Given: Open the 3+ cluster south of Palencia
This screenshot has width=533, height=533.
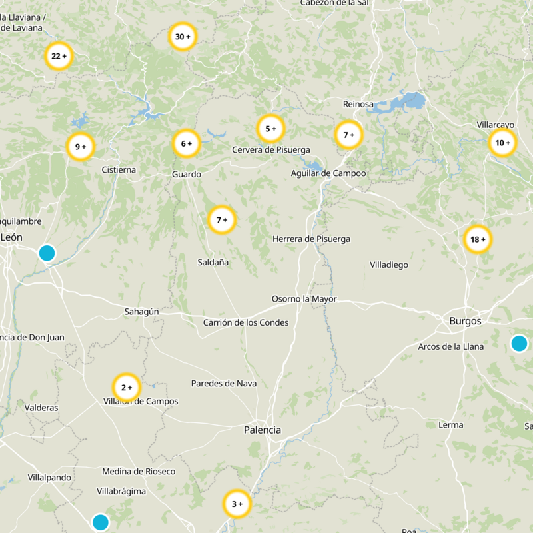Looking at the screenshot, I should [x=237, y=504].
